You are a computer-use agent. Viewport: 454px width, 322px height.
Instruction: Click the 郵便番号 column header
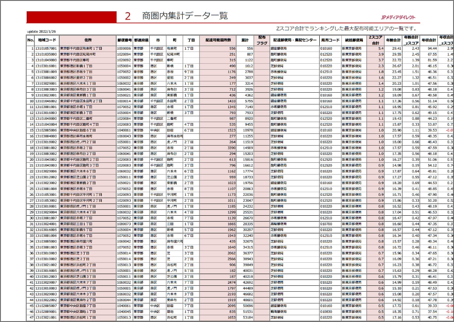(x=124, y=40)
